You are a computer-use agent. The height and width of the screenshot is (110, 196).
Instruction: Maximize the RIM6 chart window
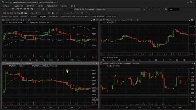pyautogui.click(x=192, y=20)
